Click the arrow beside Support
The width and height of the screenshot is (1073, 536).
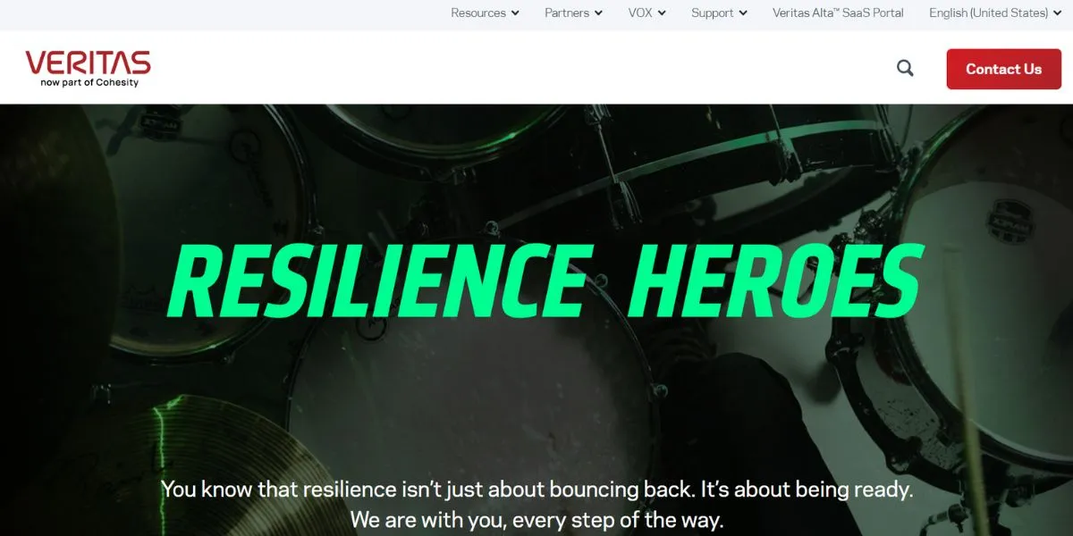coord(743,13)
